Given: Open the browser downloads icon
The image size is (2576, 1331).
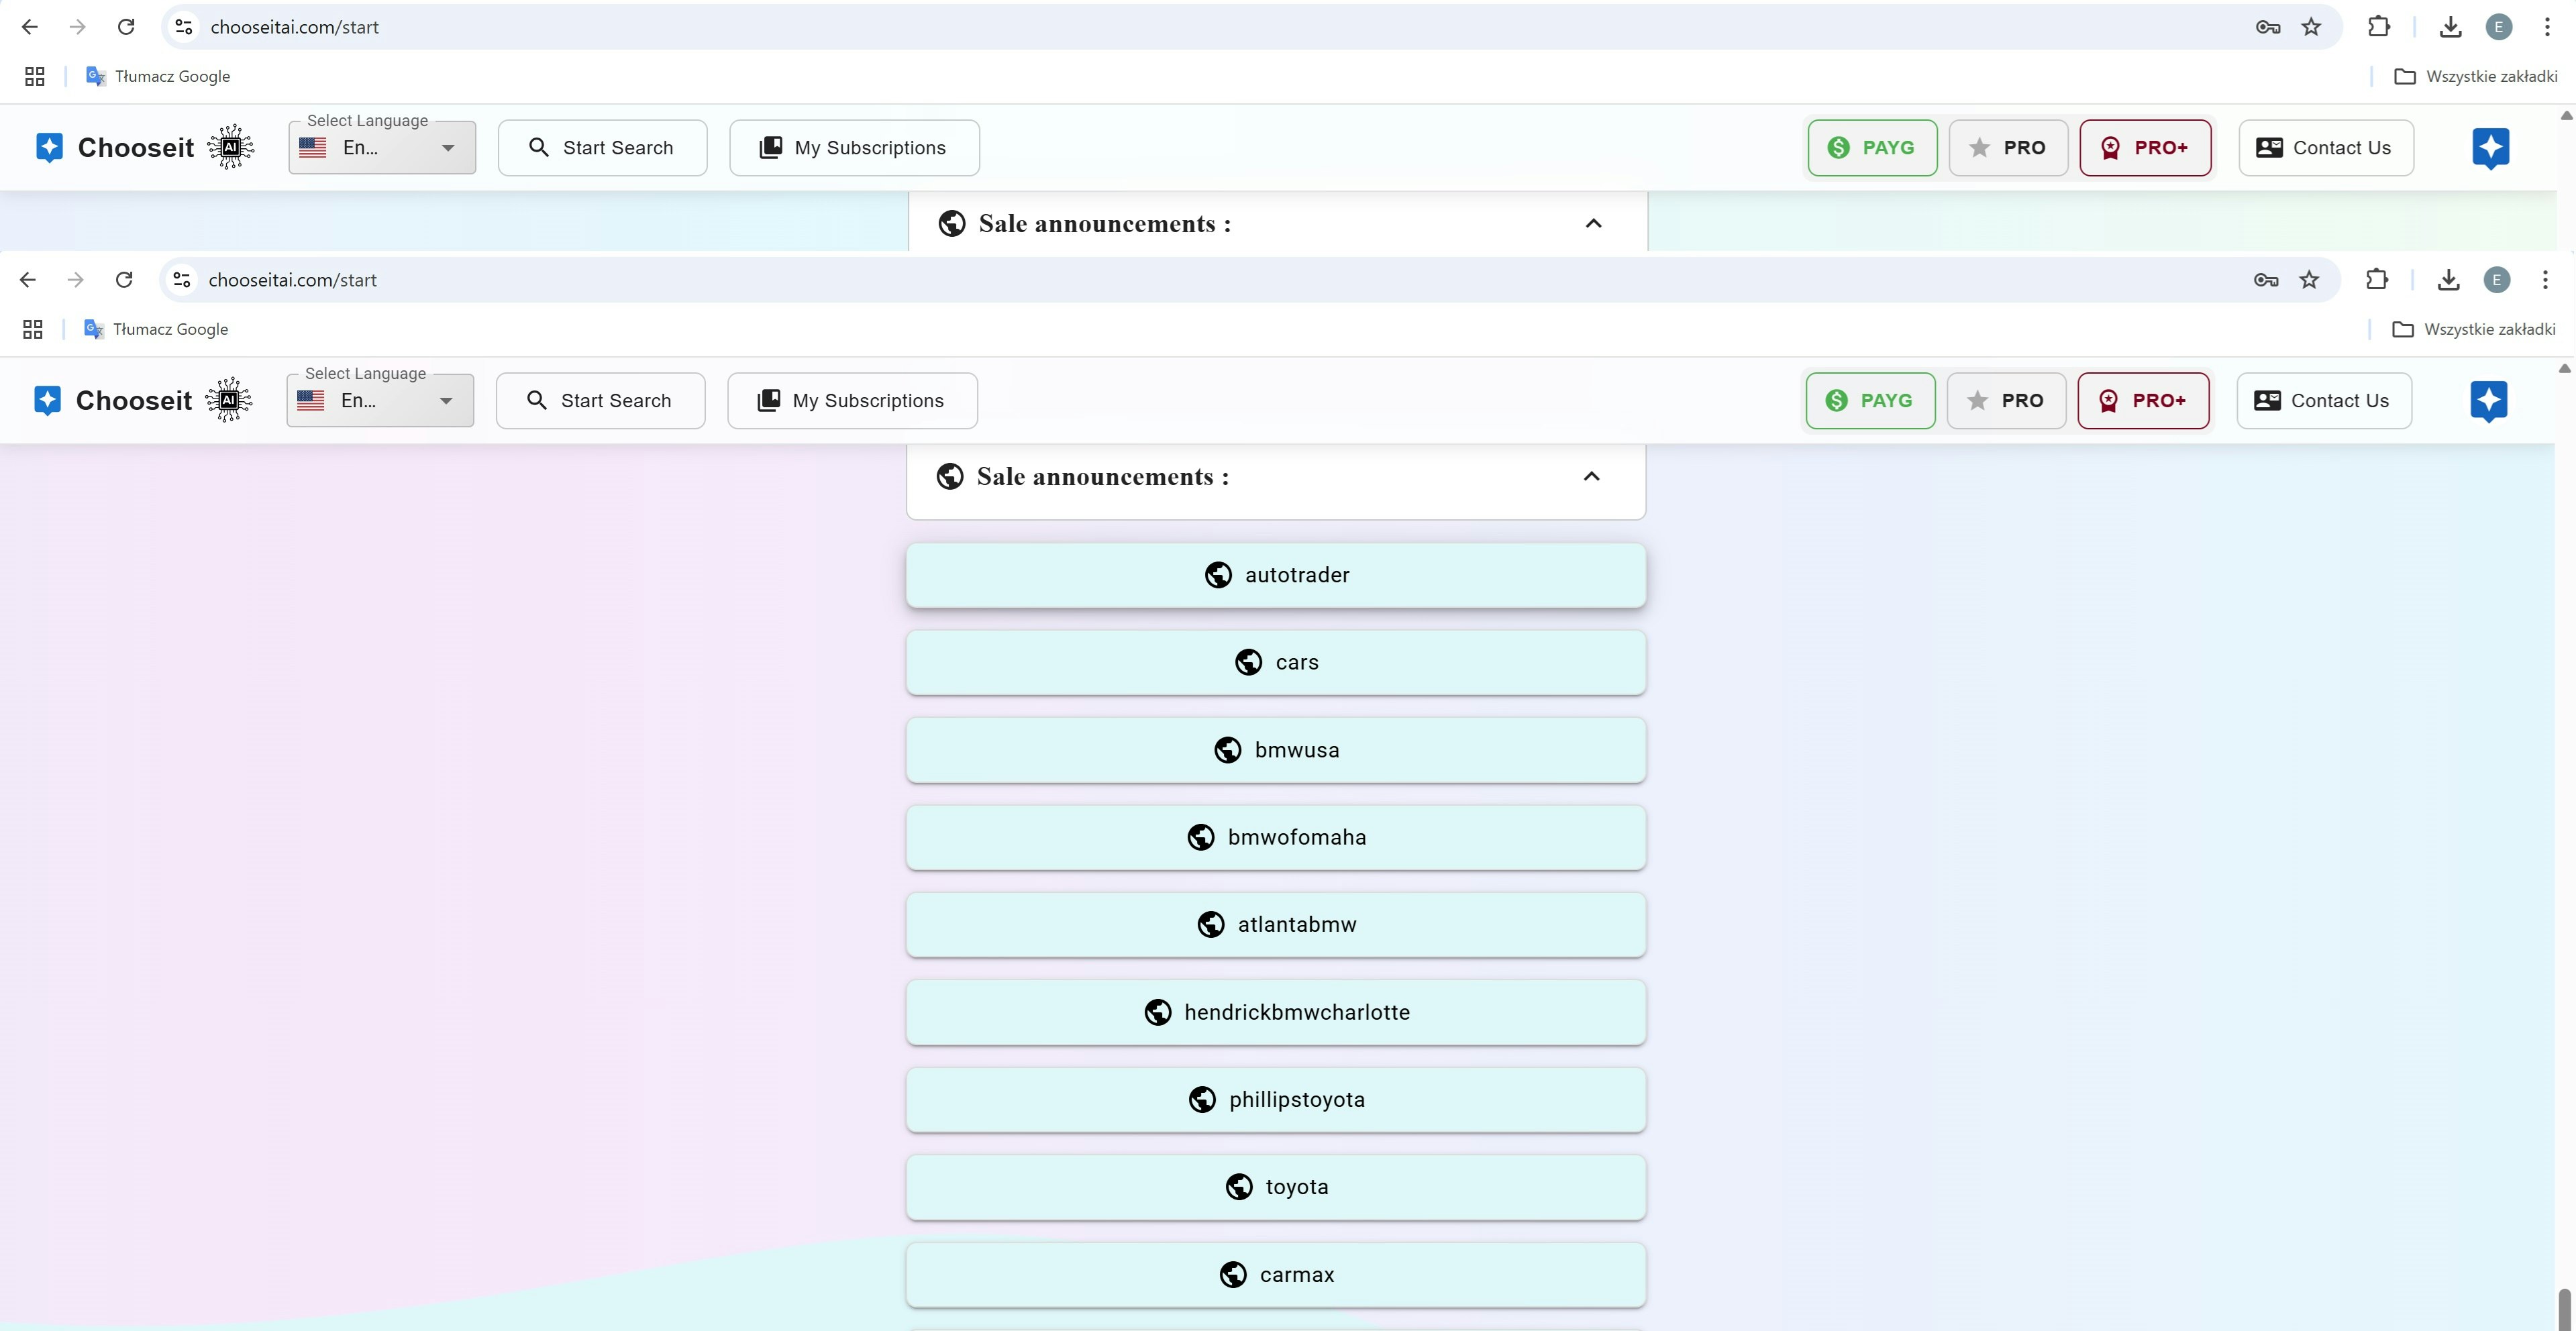Looking at the screenshot, I should click(2447, 280).
